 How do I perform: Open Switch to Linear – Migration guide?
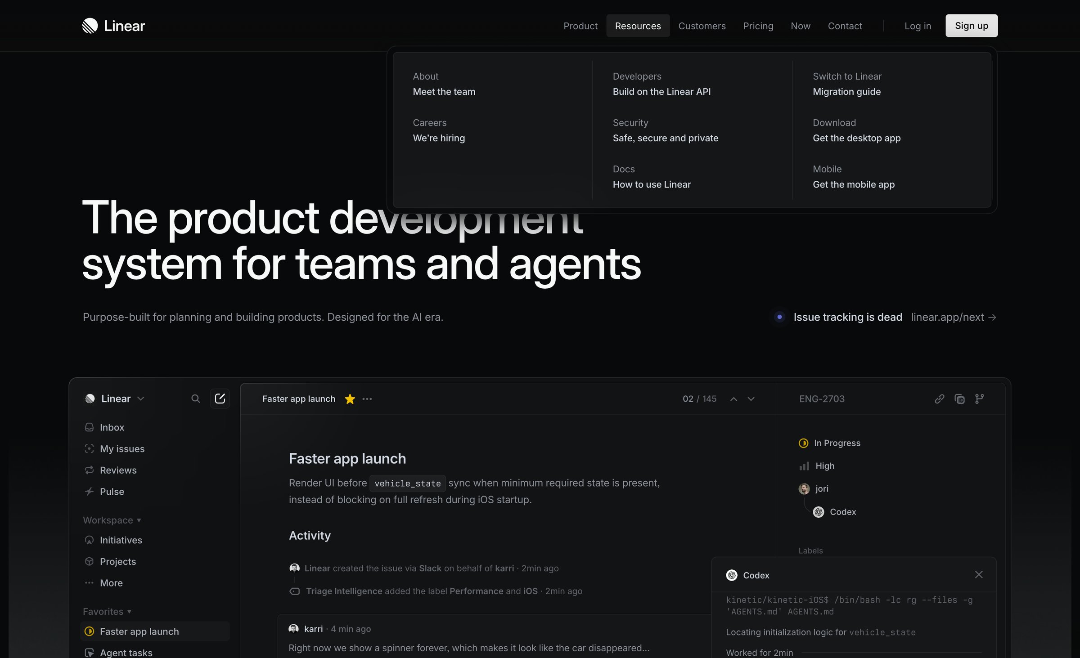click(847, 84)
